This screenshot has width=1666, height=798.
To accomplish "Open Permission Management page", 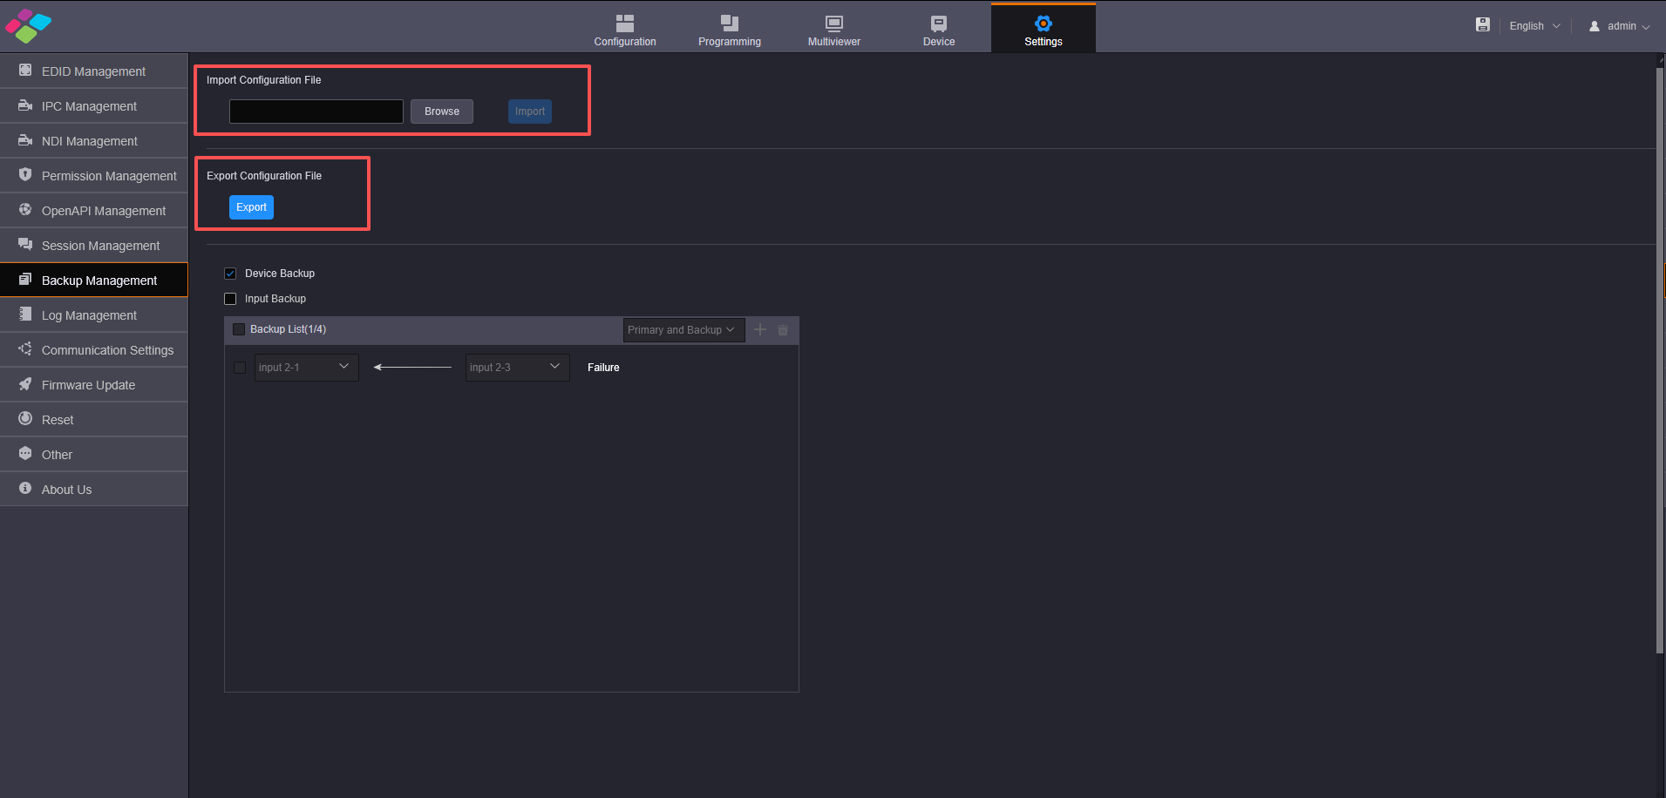I will [94, 175].
